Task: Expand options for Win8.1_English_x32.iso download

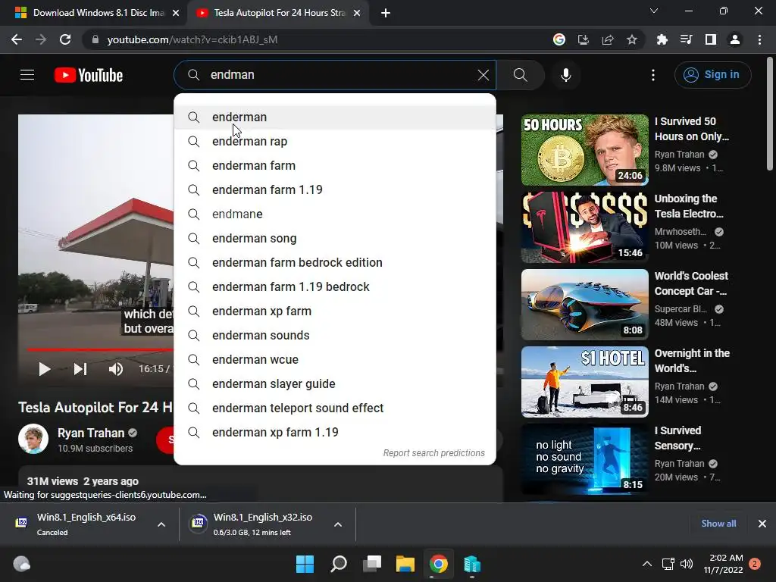Action: 338,524
